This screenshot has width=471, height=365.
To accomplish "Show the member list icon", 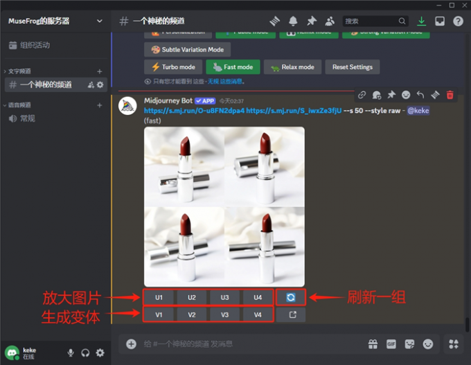I will (x=330, y=21).
